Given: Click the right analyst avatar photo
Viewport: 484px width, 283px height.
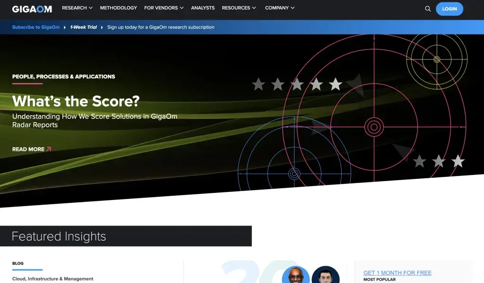Looking at the screenshot, I should tap(326, 275).
